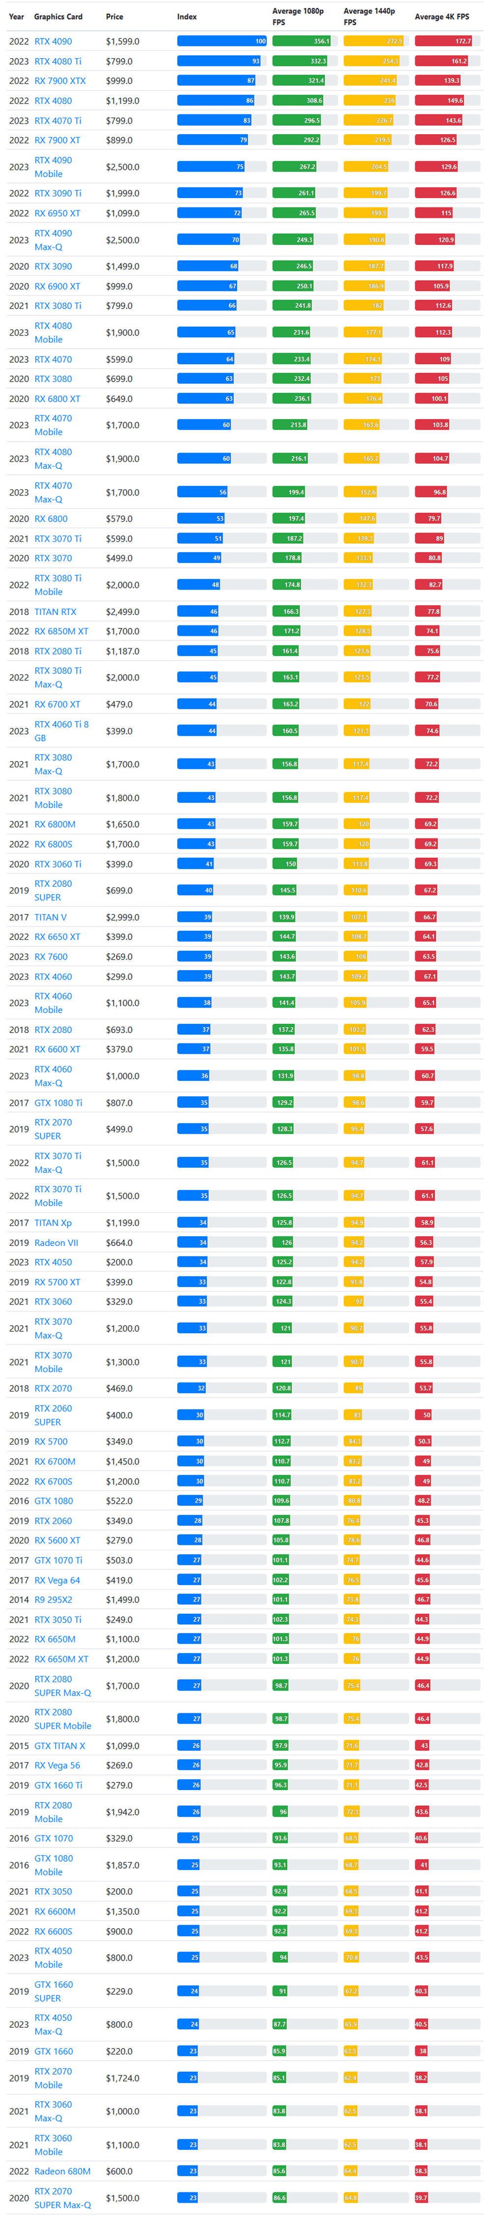Open the RTX 4090 graphics card link
This screenshot has width=492, height=2219.
click(53, 41)
